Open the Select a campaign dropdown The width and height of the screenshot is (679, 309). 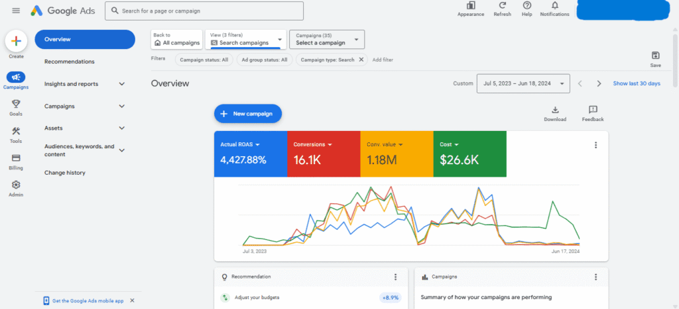(x=327, y=39)
